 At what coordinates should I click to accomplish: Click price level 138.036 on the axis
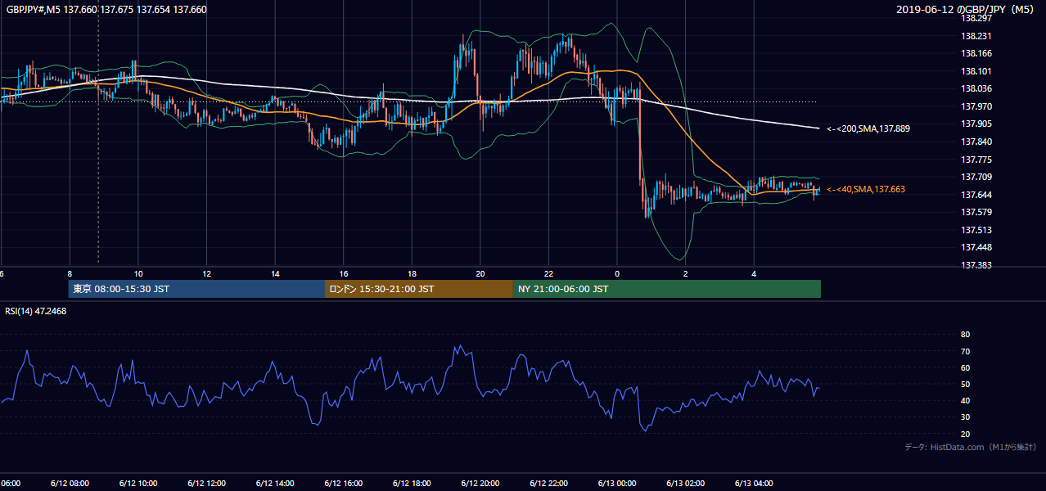[976, 88]
